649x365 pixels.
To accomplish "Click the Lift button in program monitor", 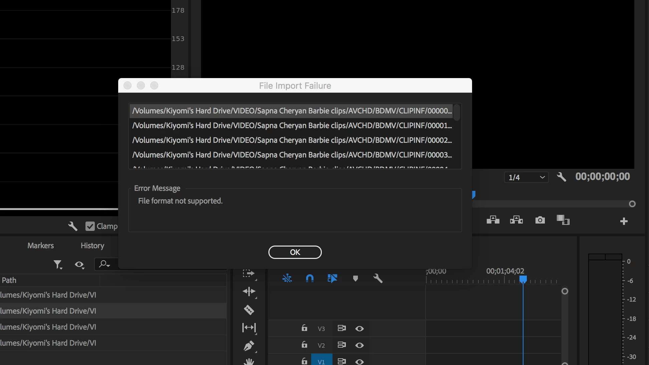I will point(493,220).
